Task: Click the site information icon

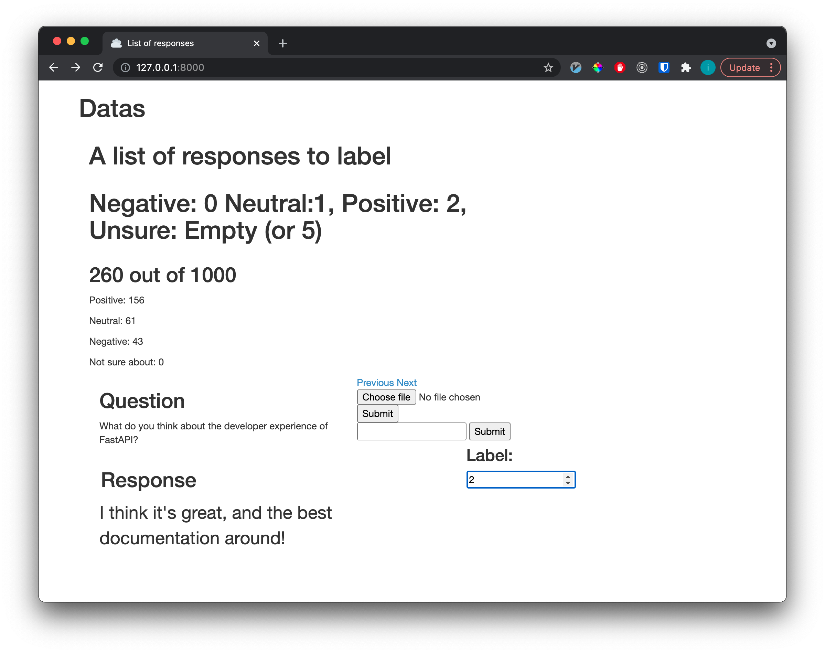Action: pyautogui.click(x=125, y=68)
